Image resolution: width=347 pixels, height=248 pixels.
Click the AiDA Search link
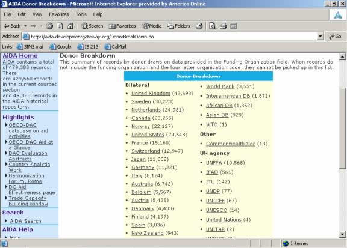pyautogui.click(x=25, y=221)
